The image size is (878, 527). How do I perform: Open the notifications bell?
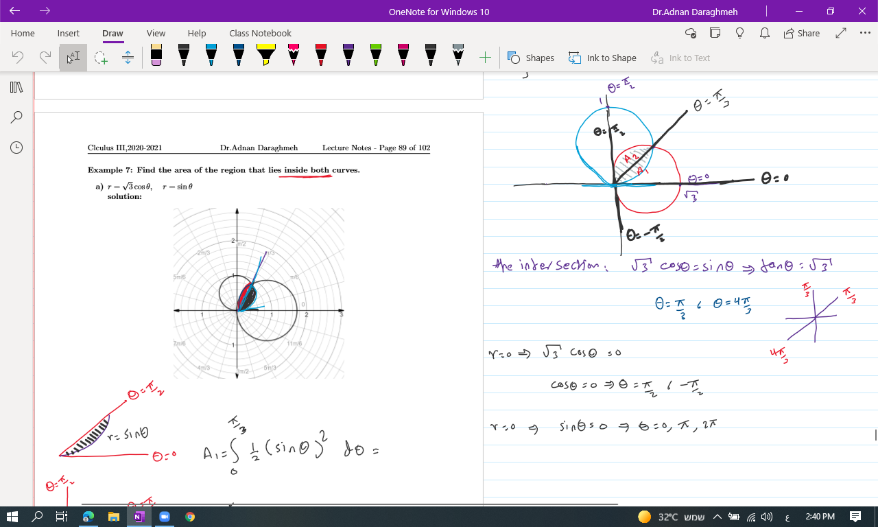(764, 33)
